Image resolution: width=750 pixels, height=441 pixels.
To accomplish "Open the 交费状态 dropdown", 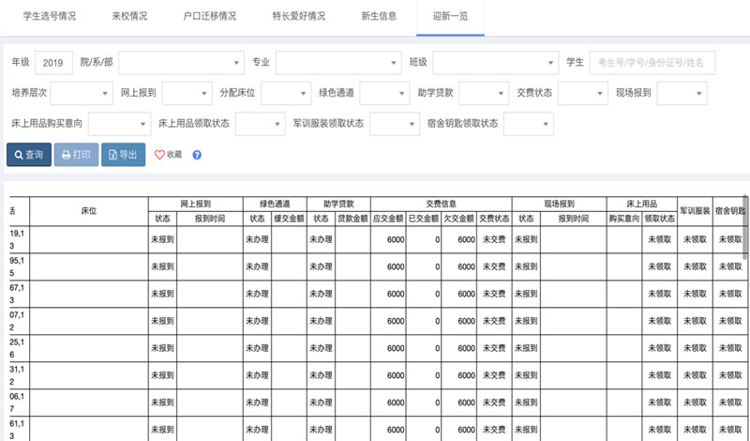I will (x=582, y=93).
